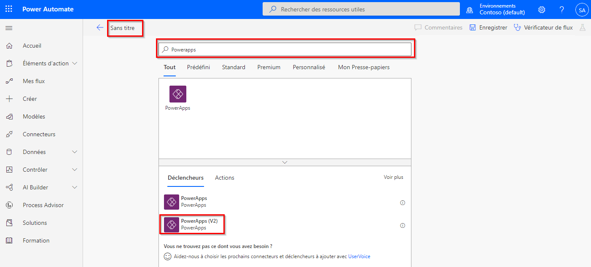
Task: Open settings gear in header
Action: pos(542,10)
